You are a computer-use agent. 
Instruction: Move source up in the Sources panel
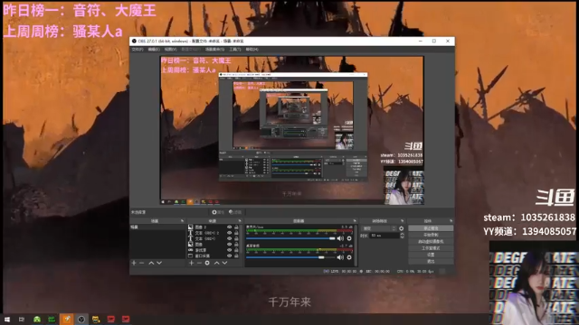pos(217,263)
